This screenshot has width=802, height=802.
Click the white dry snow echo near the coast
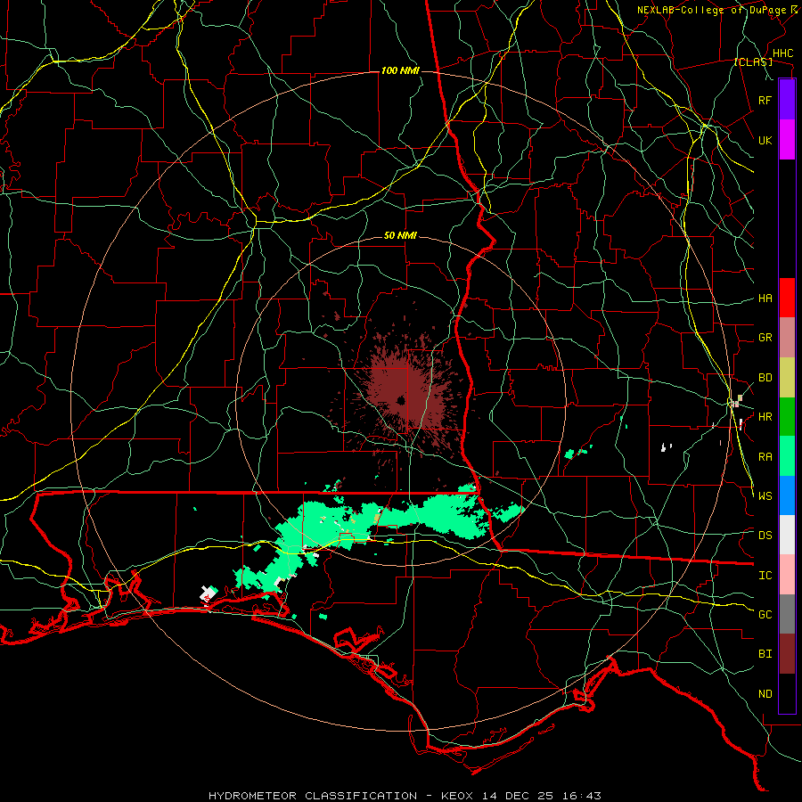pos(207,593)
